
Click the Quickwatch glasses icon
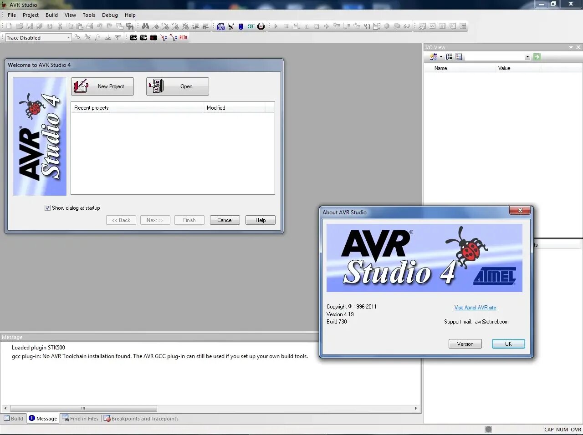click(x=407, y=26)
